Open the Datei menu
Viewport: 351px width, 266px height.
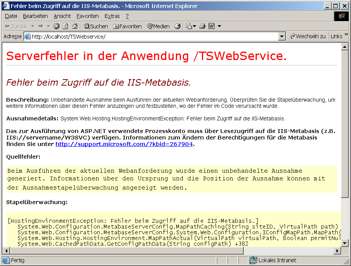click(x=11, y=16)
